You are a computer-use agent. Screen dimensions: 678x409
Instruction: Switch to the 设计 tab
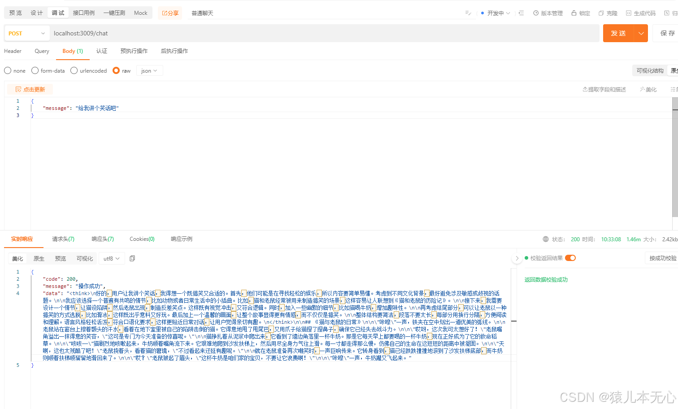coord(37,13)
